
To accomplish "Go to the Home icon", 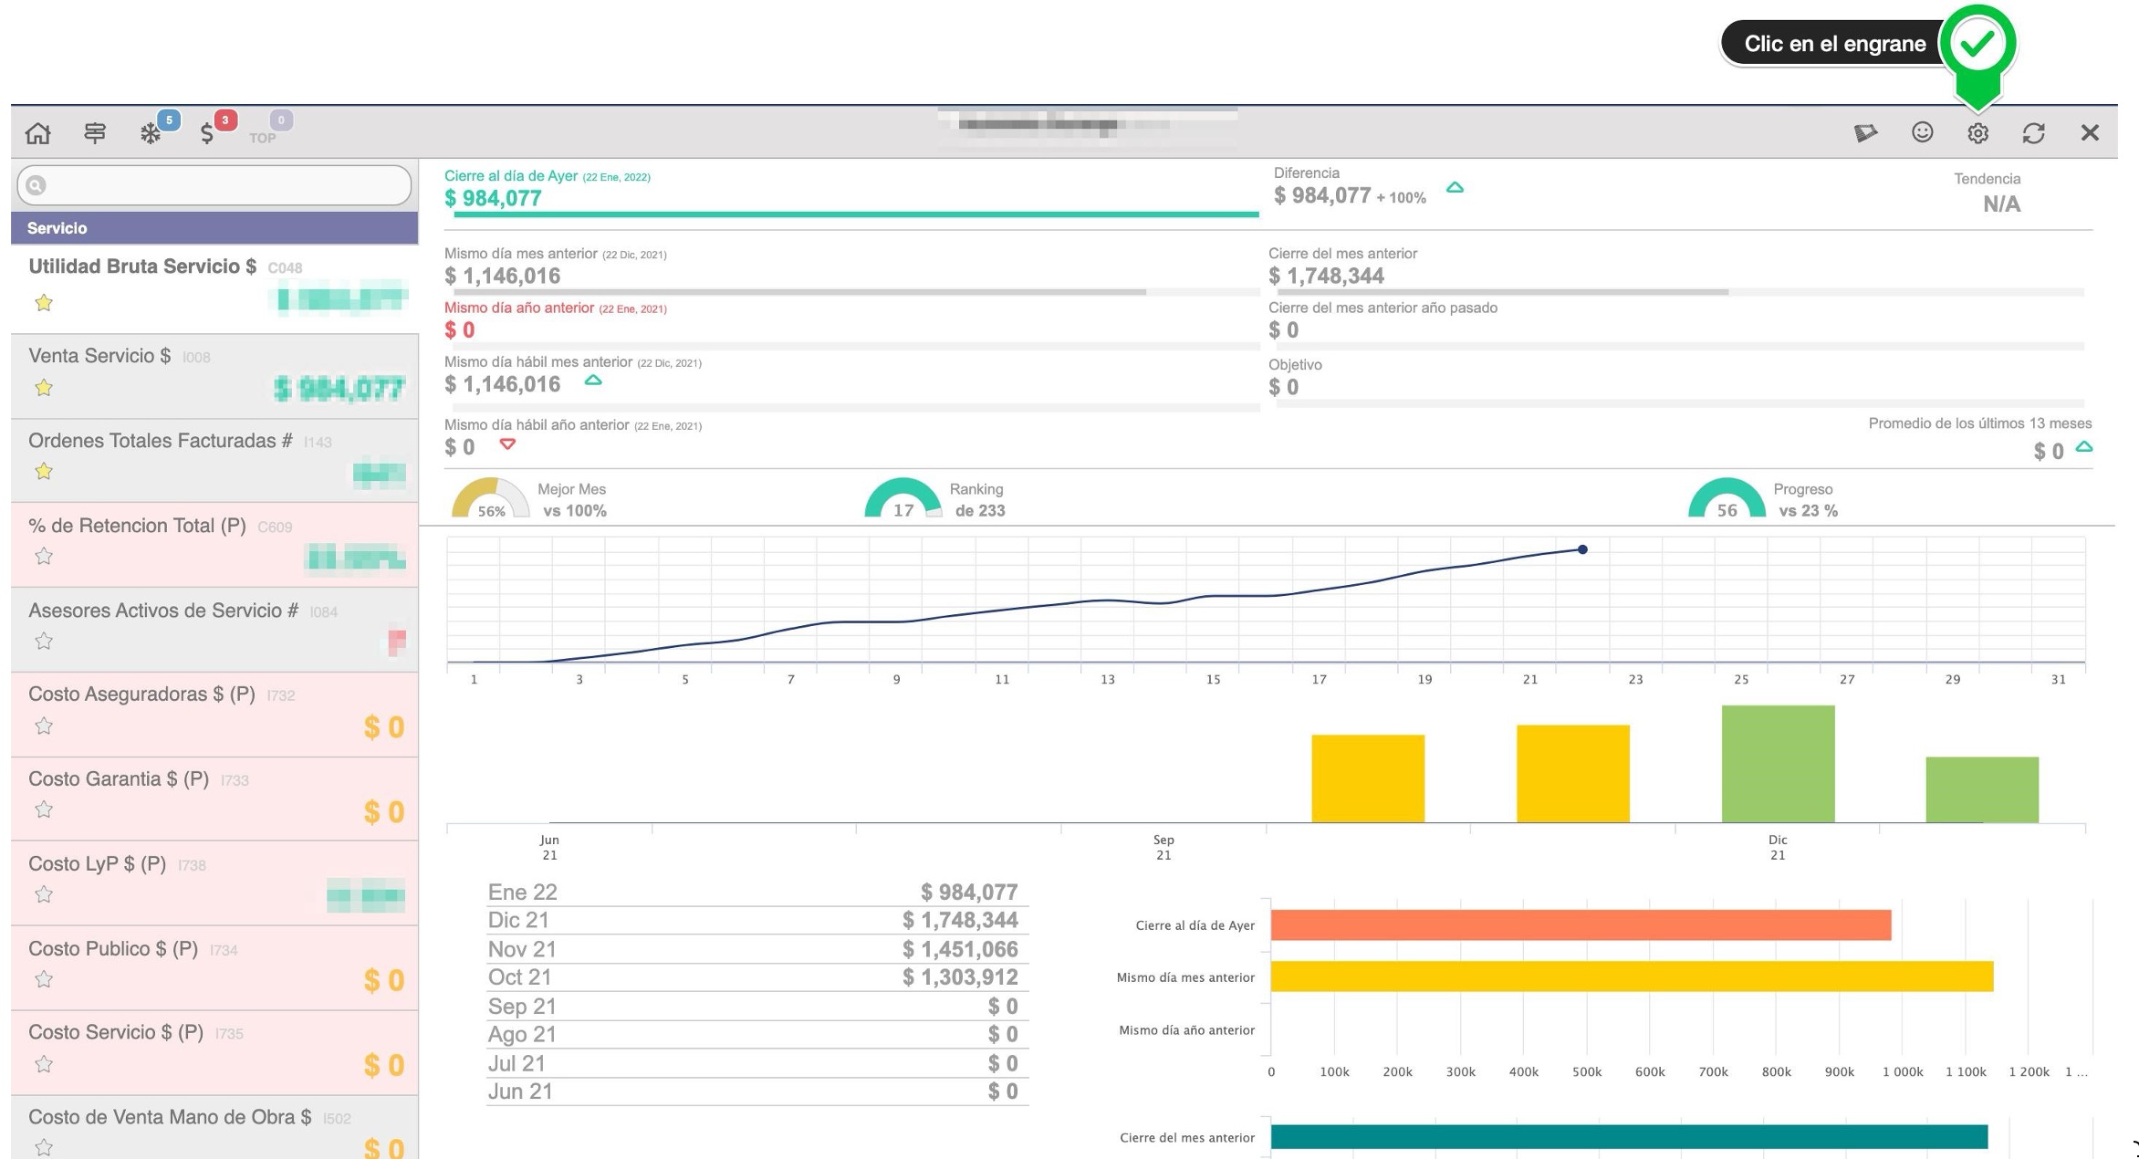I will (x=38, y=133).
